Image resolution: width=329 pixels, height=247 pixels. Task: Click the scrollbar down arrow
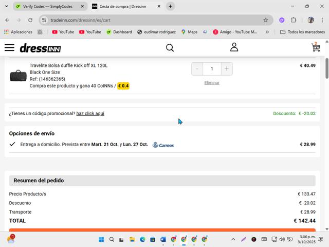pyautogui.click(x=327, y=229)
